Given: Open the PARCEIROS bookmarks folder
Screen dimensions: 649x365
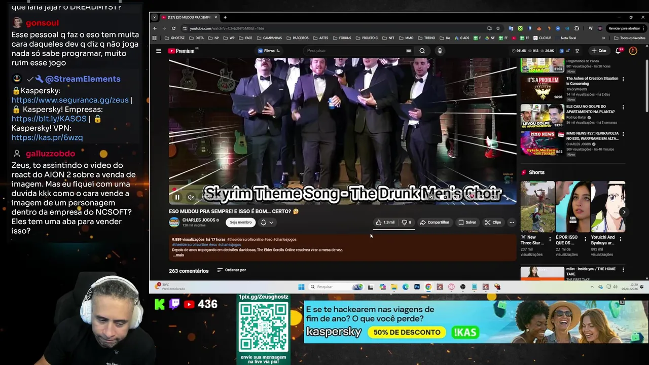Looking at the screenshot, I should click(297, 38).
